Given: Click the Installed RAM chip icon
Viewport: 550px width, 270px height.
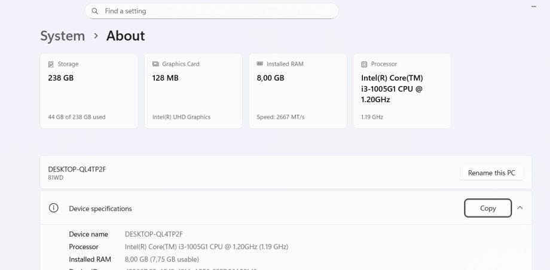Looking at the screenshot, I should click(x=260, y=64).
